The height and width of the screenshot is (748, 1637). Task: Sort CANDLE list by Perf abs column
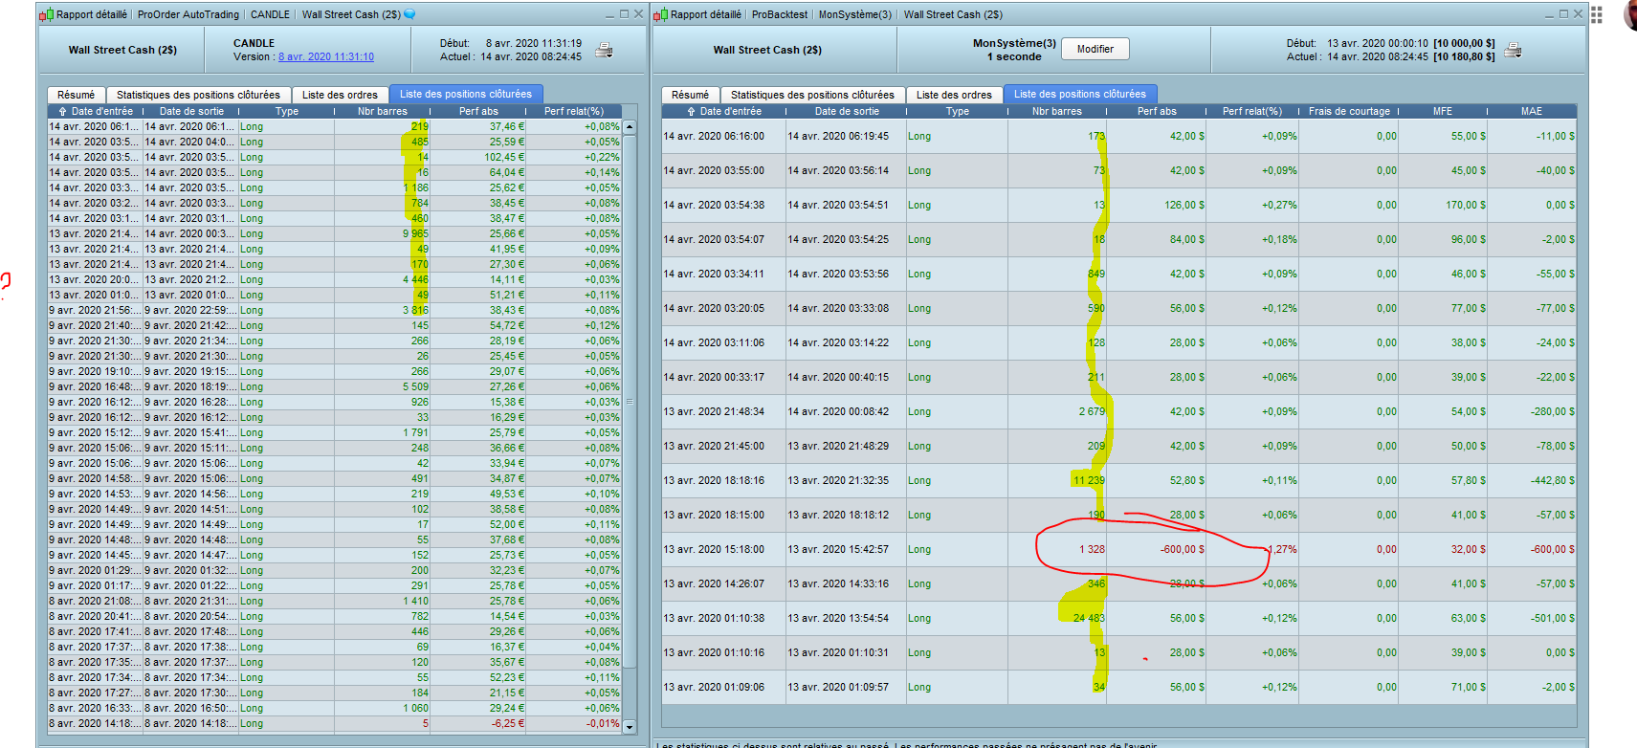tap(478, 111)
